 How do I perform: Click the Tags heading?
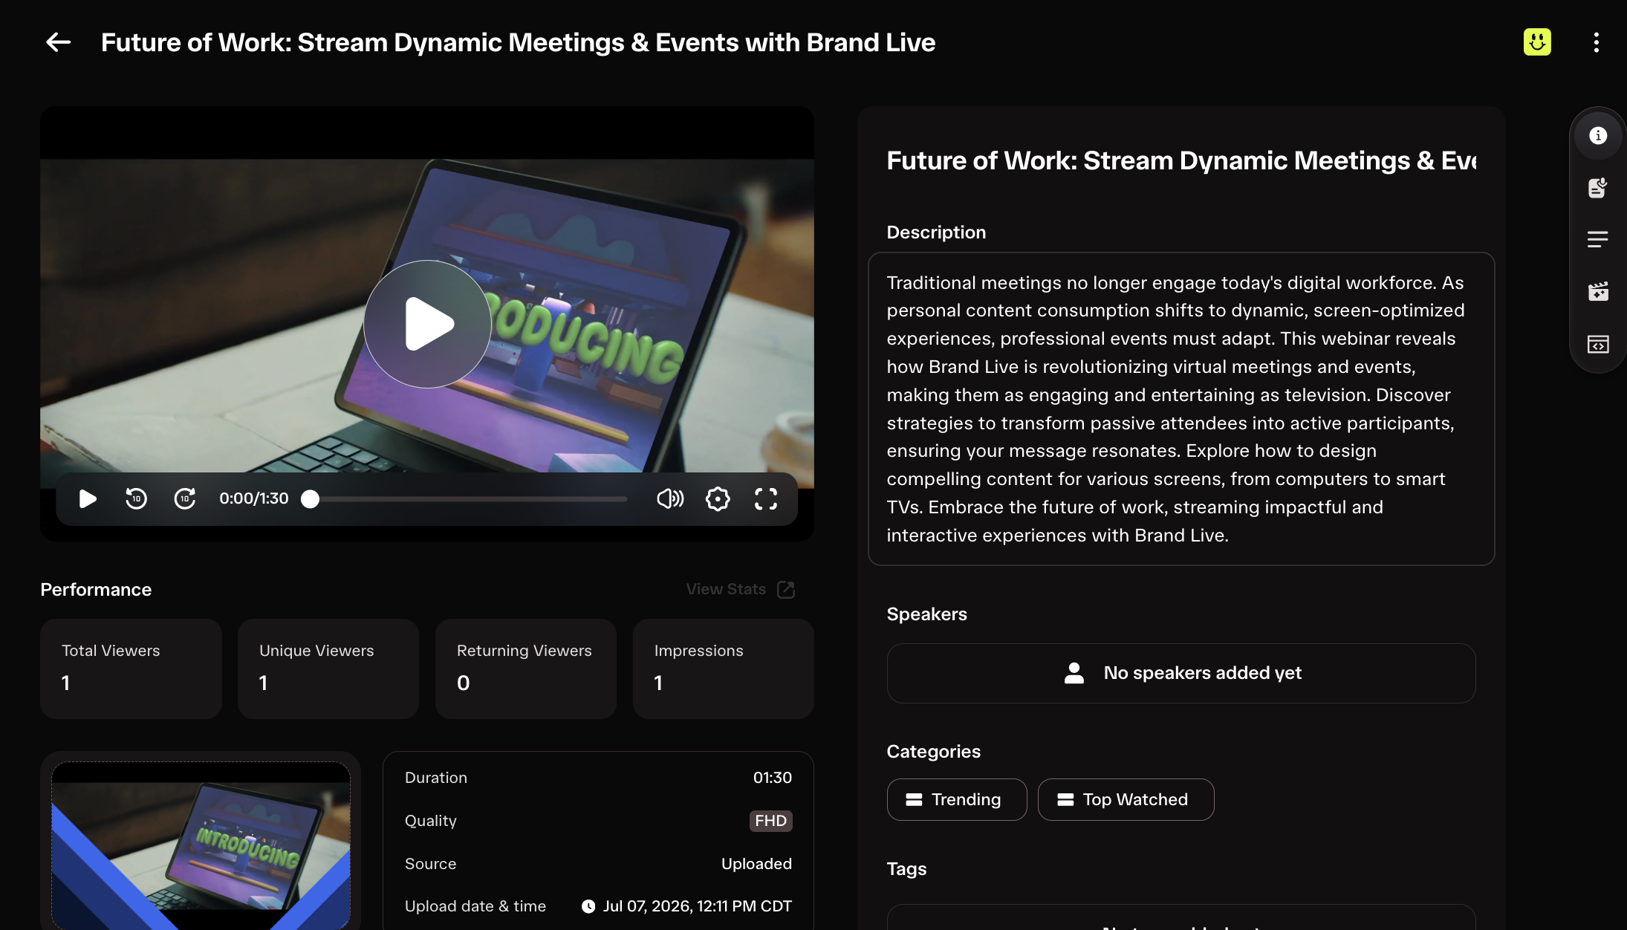(x=906, y=869)
